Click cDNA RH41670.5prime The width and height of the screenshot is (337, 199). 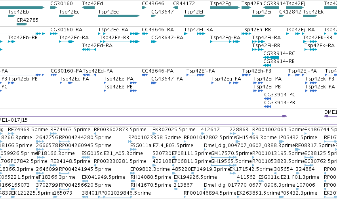(151, 185)
